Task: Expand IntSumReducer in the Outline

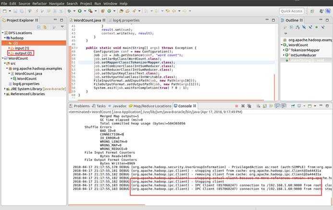Action: click(284, 55)
